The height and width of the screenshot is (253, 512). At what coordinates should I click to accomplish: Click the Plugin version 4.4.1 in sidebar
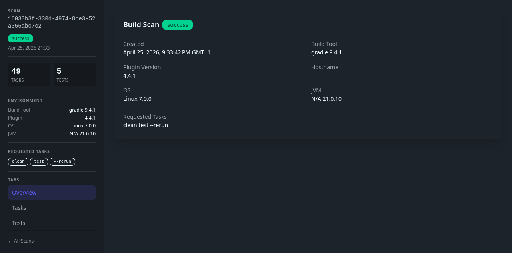point(90,118)
